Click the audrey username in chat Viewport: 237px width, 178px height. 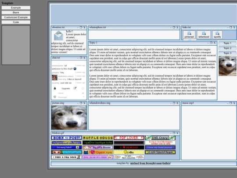55,83
